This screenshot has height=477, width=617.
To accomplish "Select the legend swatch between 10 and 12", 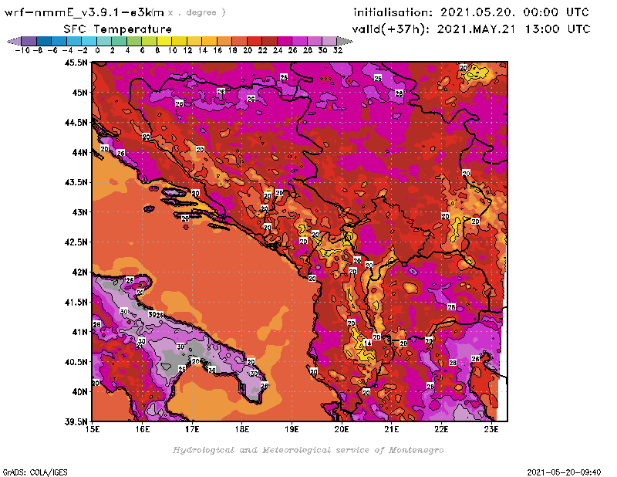I will [x=179, y=41].
